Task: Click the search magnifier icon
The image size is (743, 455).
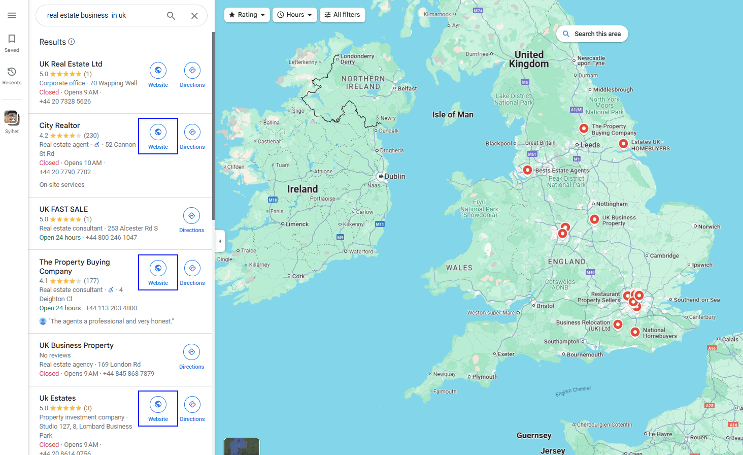Action: pos(171,16)
